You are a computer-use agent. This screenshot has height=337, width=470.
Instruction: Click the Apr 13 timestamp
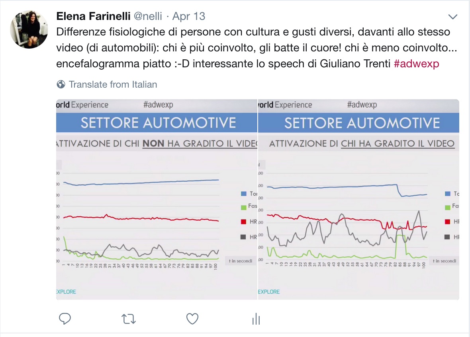point(188,16)
